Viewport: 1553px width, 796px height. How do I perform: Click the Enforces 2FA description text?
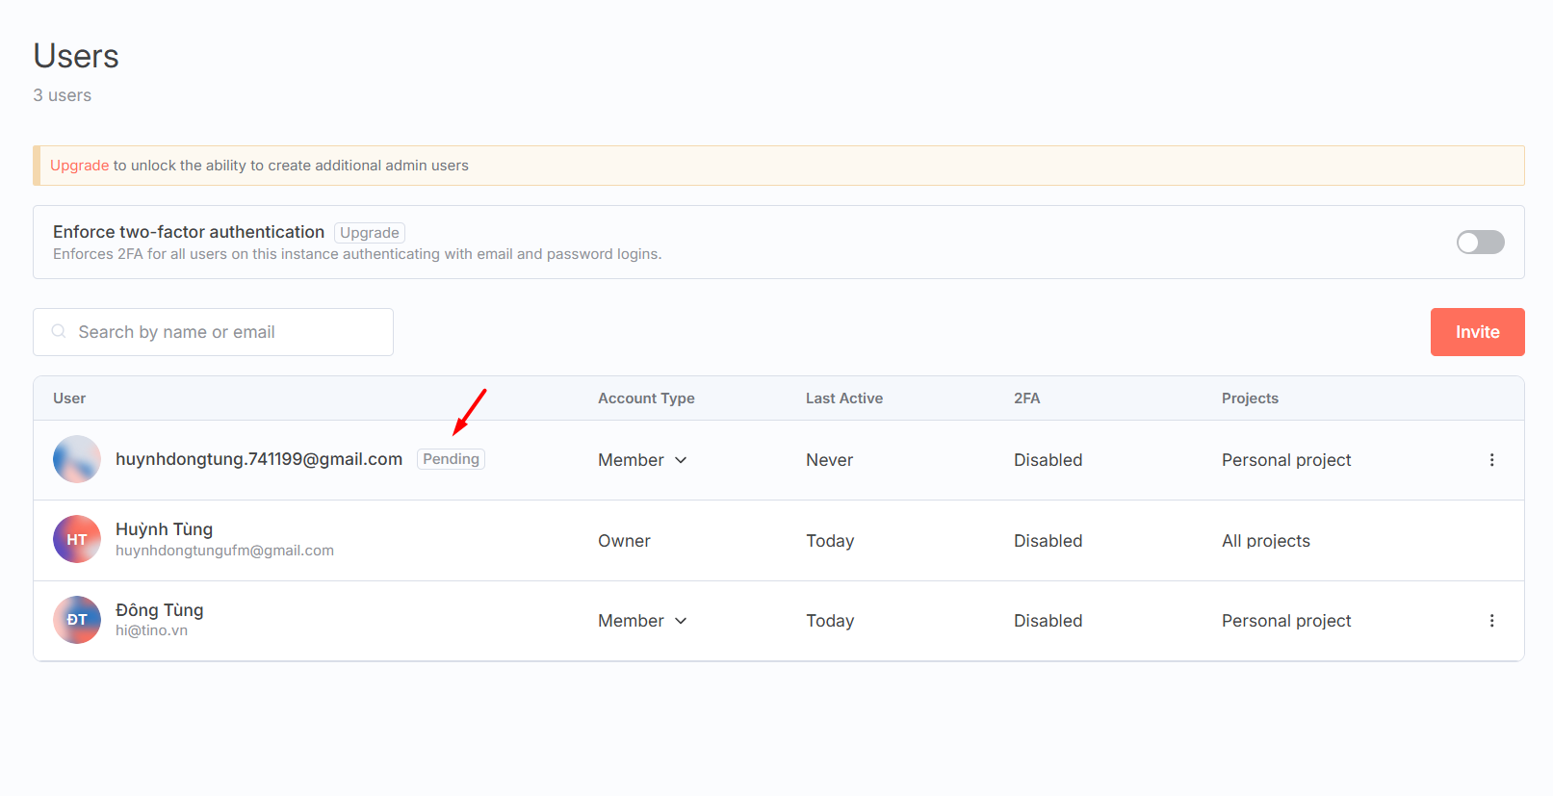357,254
